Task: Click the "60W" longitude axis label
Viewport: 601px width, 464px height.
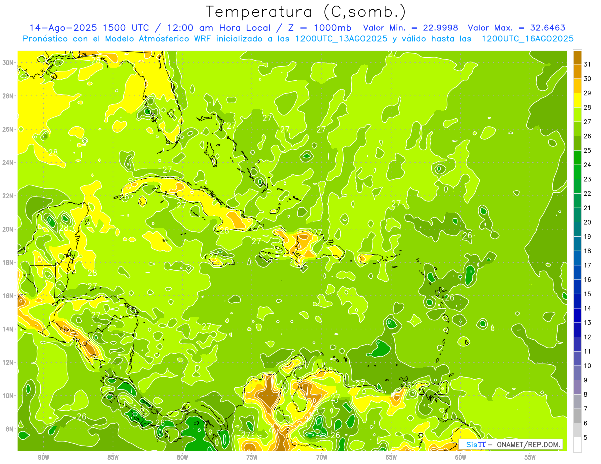Action: pyautogui.click(x=461, y=457)
